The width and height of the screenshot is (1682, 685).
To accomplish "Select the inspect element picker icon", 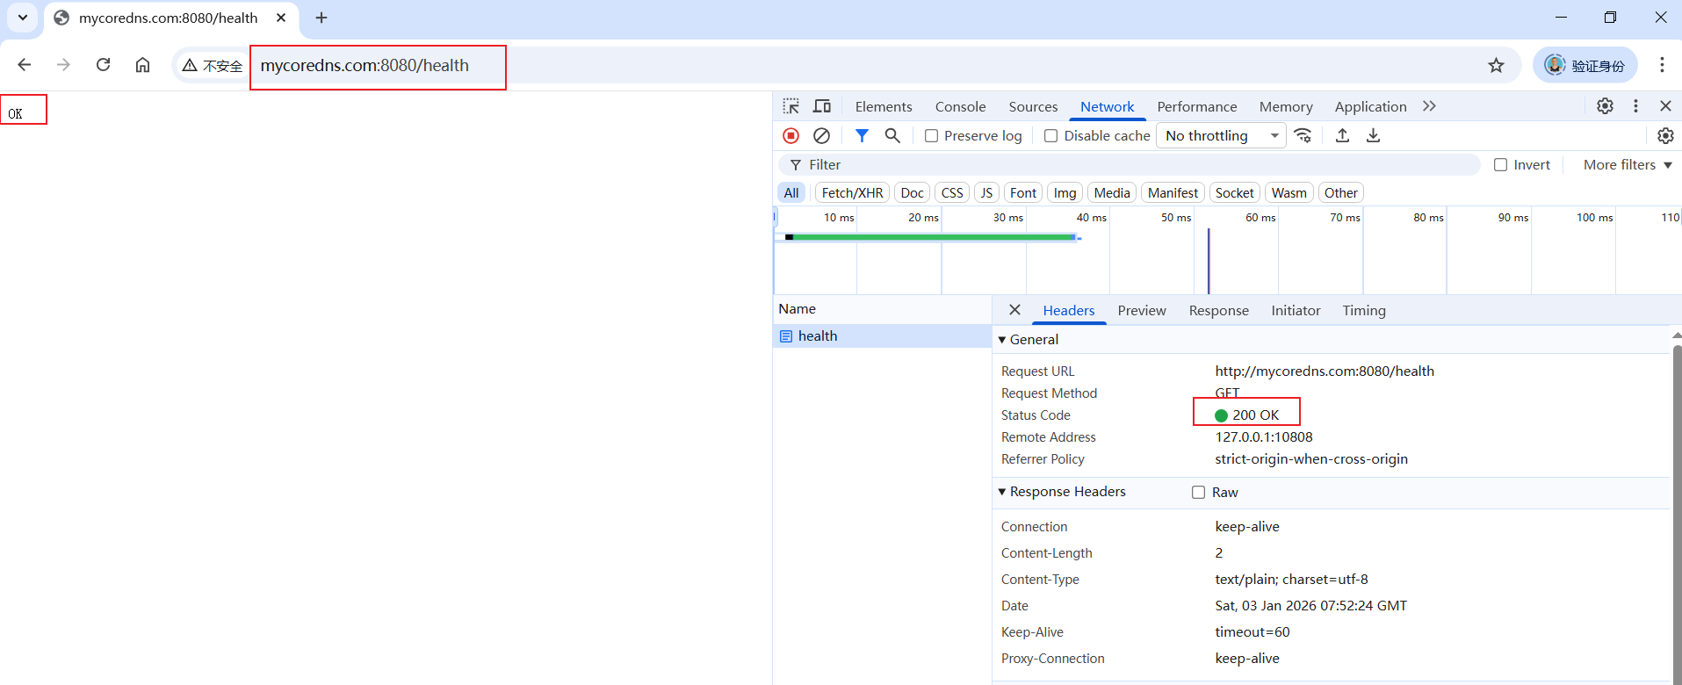I will 790,106.
